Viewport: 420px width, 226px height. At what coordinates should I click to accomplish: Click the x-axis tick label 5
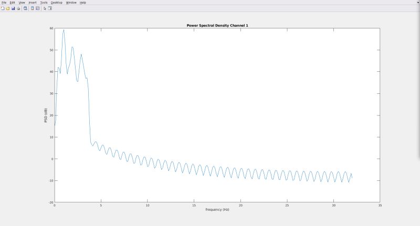(101, 206)
